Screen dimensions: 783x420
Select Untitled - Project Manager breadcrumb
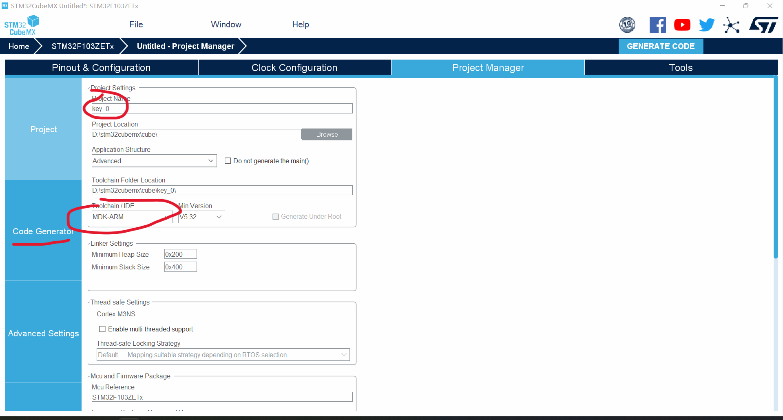coord(186,46)
